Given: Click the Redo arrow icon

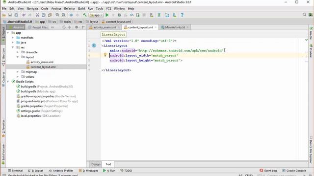Looking at the screenshot, I should pyautogui.click(x=30, y=15).
